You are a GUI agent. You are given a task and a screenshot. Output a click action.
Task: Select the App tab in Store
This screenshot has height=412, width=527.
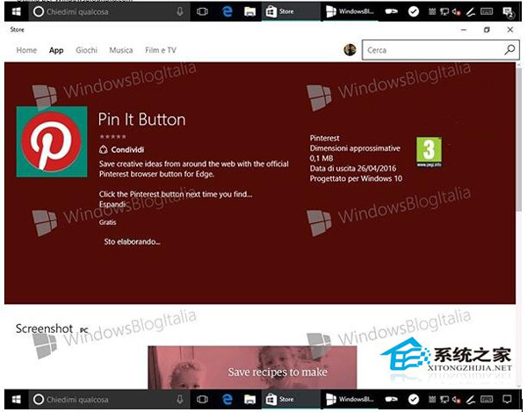(x=56, y=50)
